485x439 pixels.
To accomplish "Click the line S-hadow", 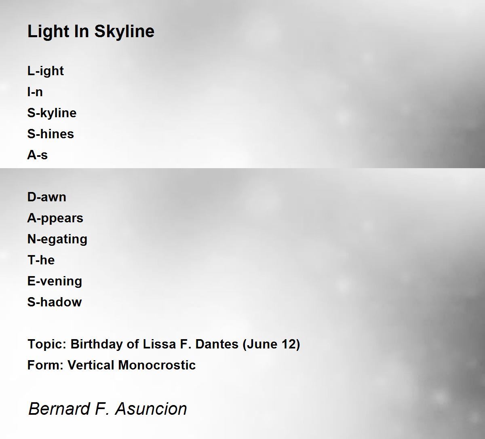I will click(55, 302).
